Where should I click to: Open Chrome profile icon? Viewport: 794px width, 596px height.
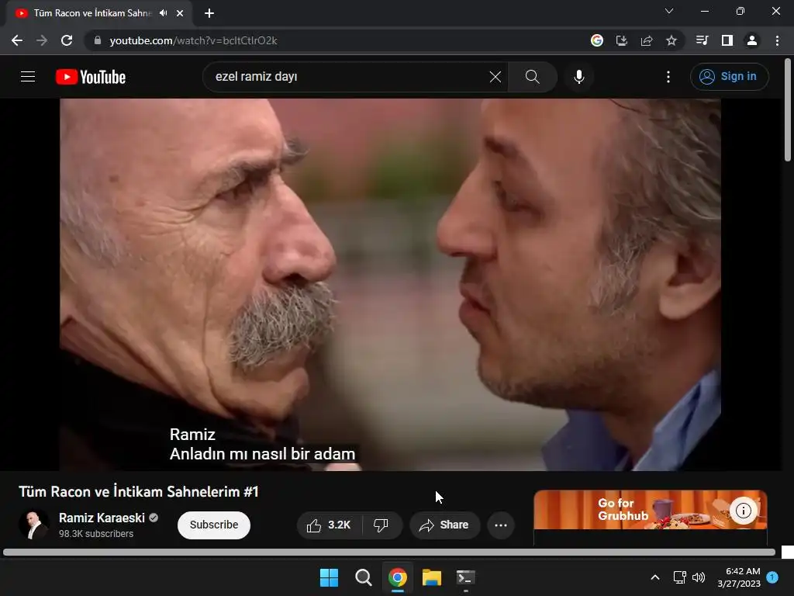tap(752, 40)
